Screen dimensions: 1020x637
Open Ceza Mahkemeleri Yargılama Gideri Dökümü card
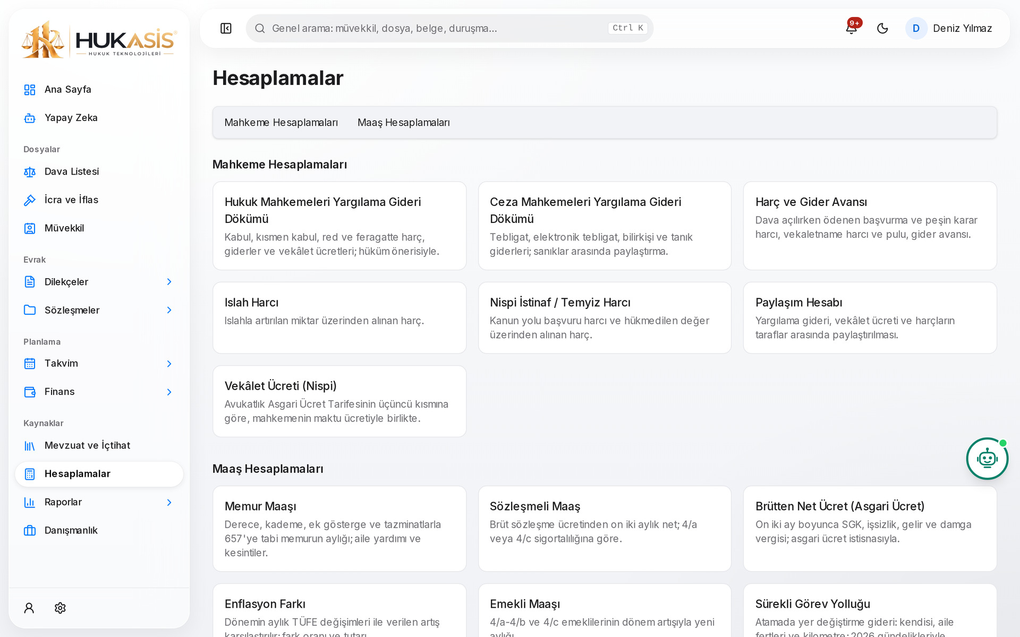(605, 226)
